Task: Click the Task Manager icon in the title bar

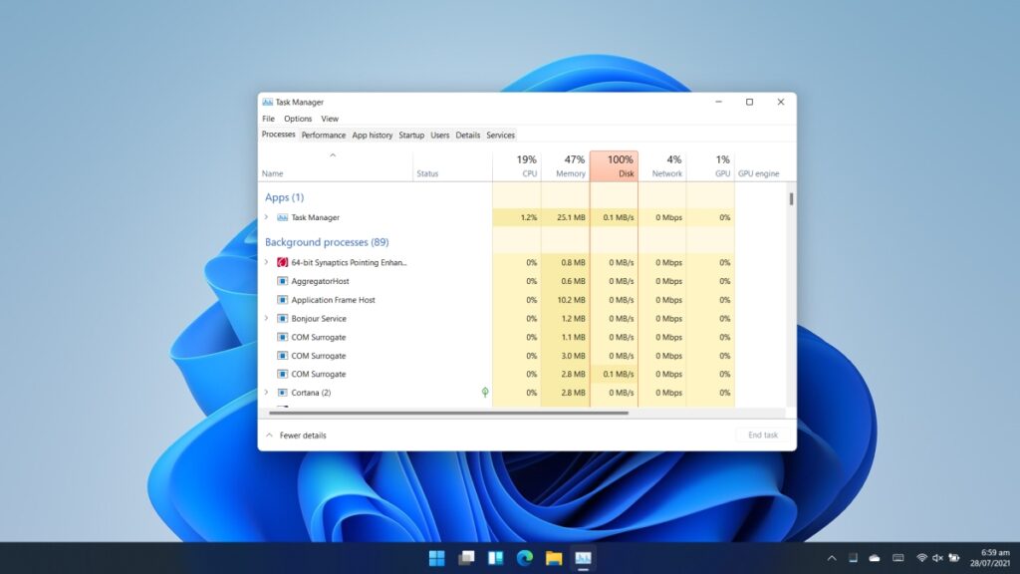Action: click(269, 102)
